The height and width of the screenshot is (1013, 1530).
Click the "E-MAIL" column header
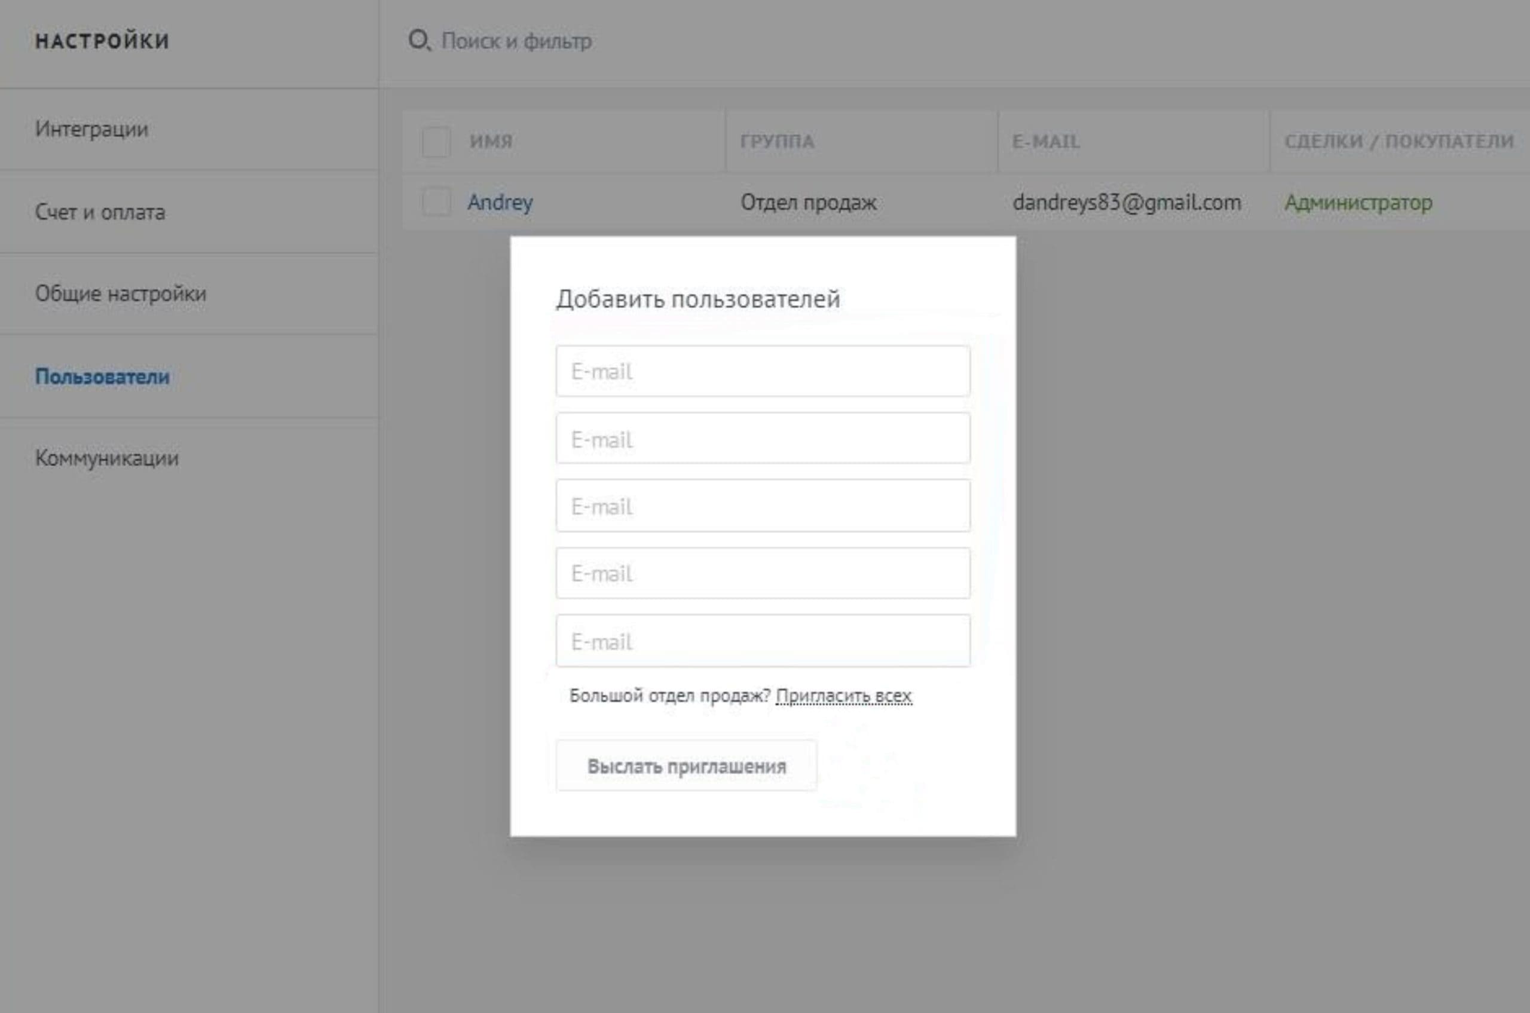click(1046, 142)
